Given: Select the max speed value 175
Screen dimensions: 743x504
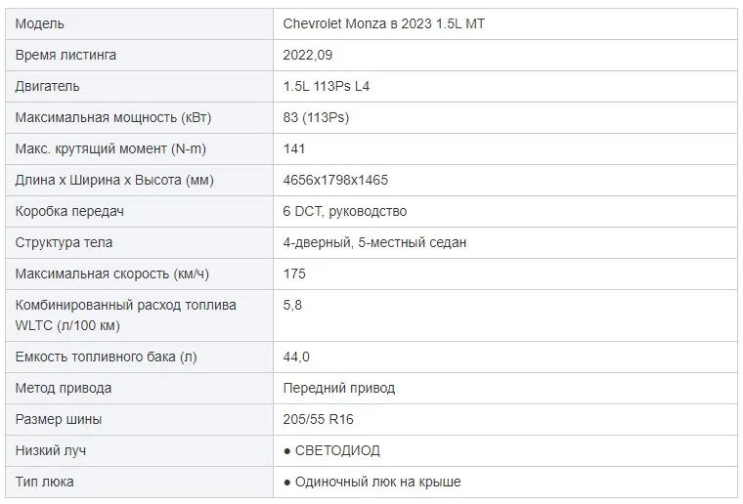Looking at the screenshot, I should [294, 273].
